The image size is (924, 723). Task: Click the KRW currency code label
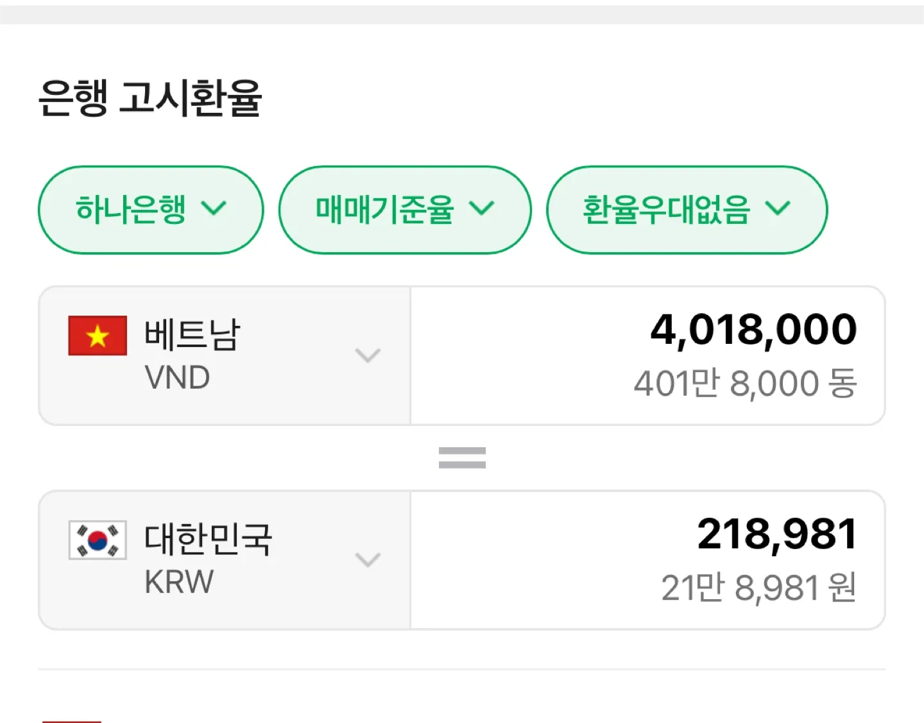pyautogui.click(x=179, y=582)
